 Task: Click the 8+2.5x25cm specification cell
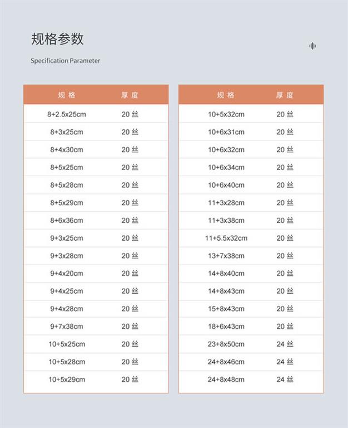pos(67,114)
